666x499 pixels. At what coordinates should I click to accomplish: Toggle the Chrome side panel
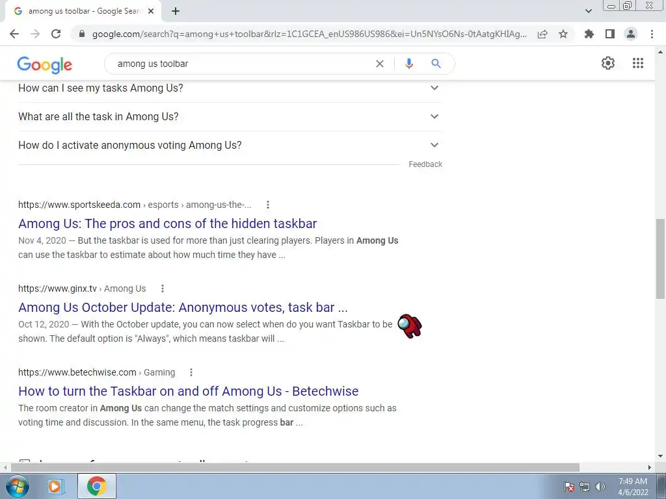(x=610, y=34)
